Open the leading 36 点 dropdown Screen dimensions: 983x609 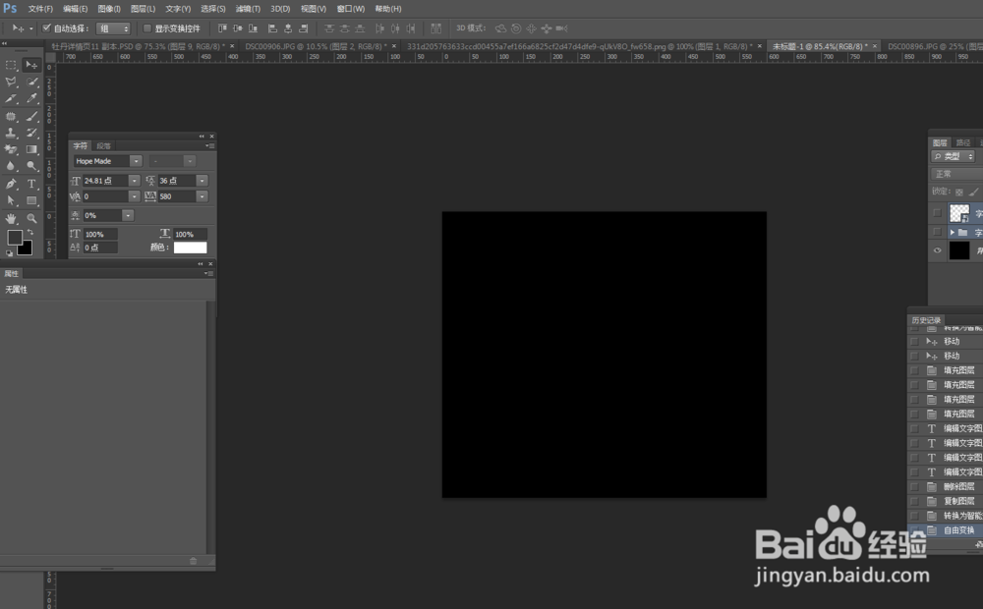point(202,181)
